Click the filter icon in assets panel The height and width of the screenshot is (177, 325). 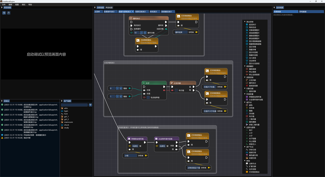click(x=90, y=105)
